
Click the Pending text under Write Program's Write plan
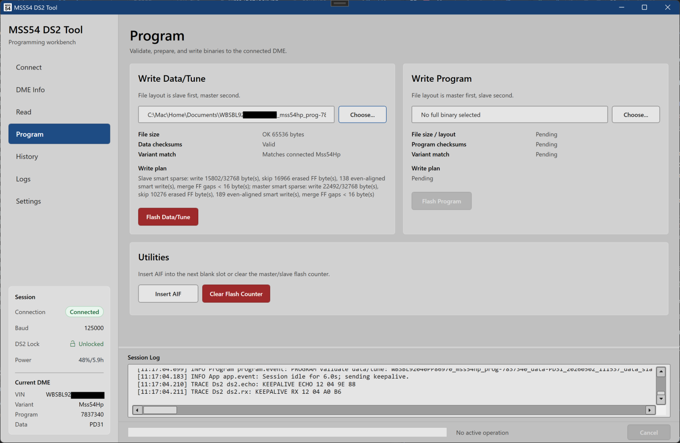point(423,178)
